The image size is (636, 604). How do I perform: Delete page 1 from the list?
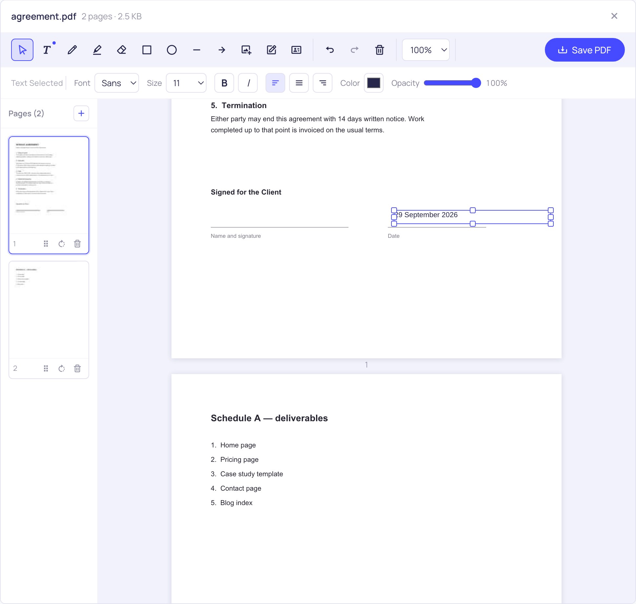[x=77, y=244]
